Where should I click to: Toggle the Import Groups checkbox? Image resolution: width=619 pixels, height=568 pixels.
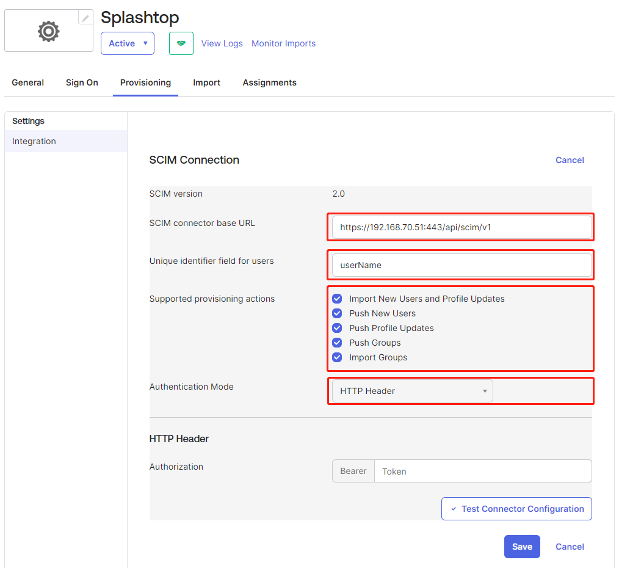[x=337, y=357]
